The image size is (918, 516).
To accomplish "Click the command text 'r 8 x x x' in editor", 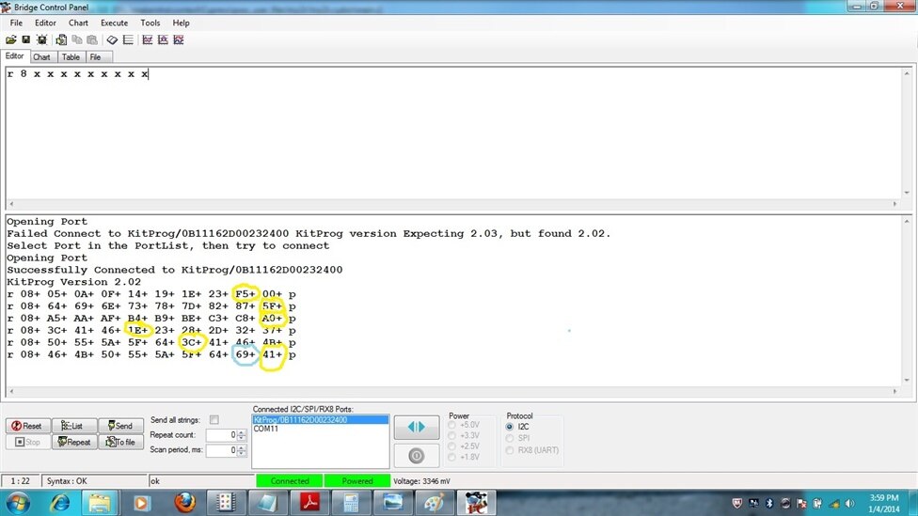I will [77, 73].
